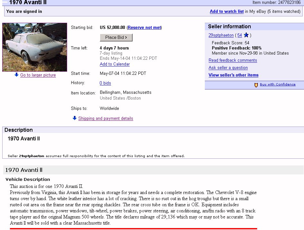The height and width of the screenshot is (230, 304).
Task: Click Bellingham, Massachusetts item location text
Action: click(126, 93)
